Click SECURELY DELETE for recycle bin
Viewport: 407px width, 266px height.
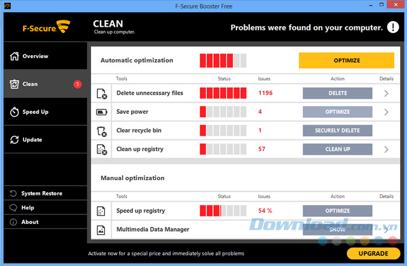338,130
